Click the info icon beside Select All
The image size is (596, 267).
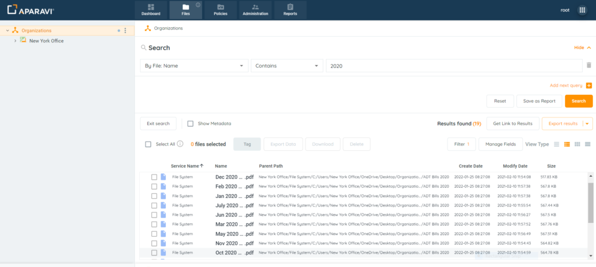click(x=180, y=144)
